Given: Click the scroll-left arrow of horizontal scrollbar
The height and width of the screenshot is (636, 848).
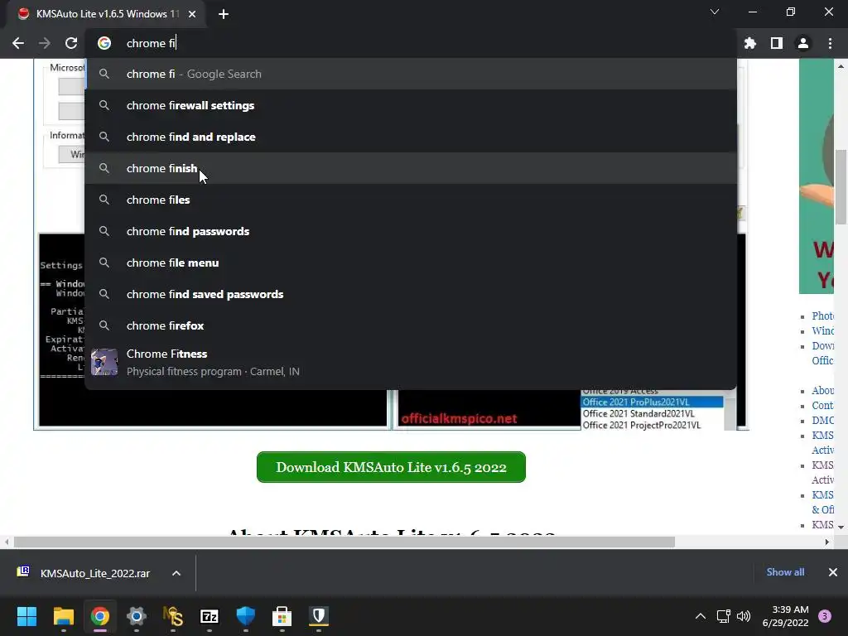Looking at the screenshot, I should point(7,542).
